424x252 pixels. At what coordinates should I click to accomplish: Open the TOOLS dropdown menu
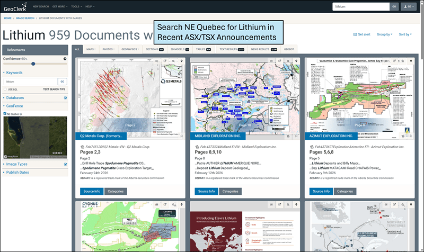76,6
